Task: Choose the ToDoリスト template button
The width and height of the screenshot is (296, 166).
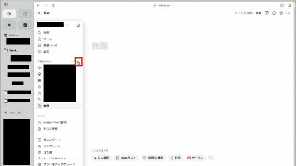Action: 126,158
